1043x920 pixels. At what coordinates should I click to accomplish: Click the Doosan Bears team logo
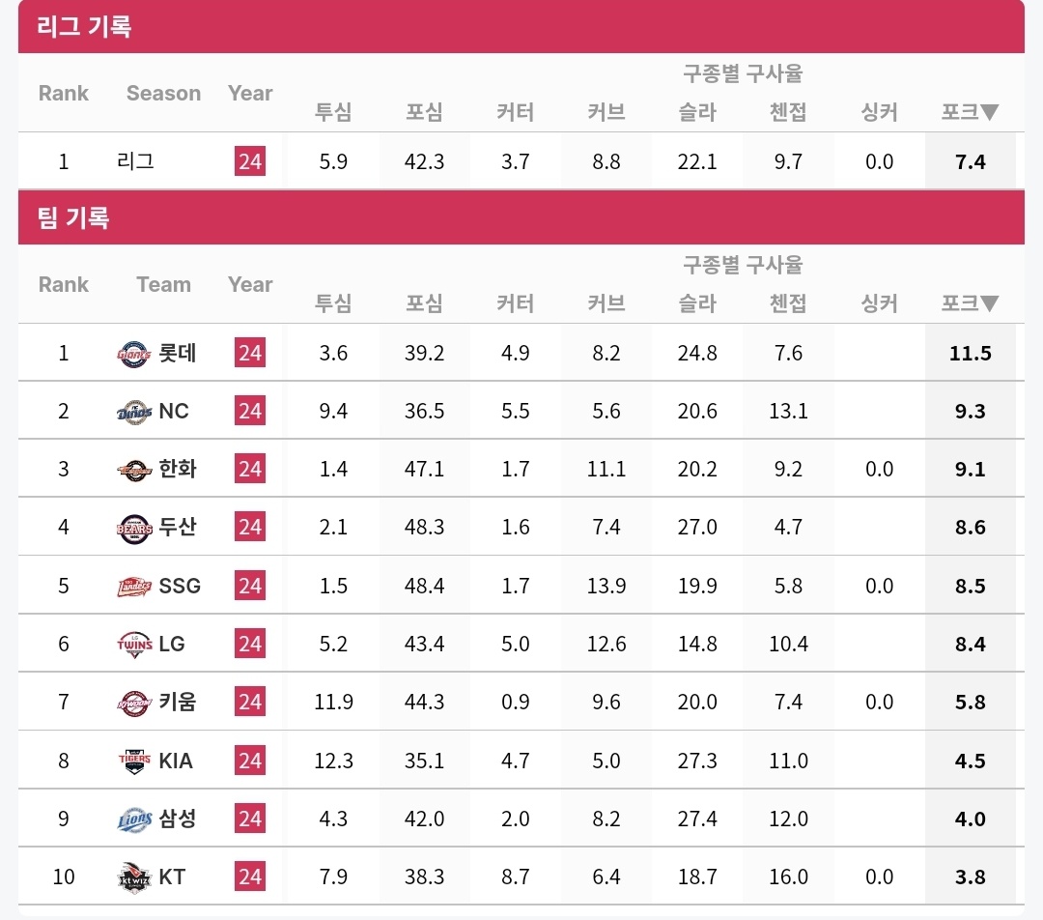[134, 528]
